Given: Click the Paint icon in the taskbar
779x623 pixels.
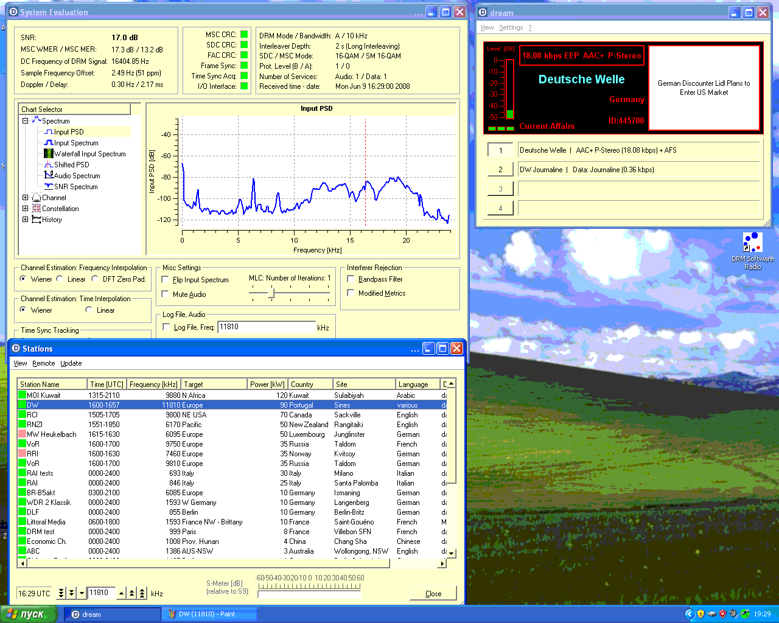Looking at the screenshot, I should click(x=172, y=614).
